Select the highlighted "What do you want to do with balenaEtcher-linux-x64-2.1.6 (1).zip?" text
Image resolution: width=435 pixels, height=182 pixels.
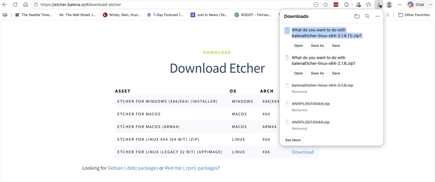tap(327, 33)
